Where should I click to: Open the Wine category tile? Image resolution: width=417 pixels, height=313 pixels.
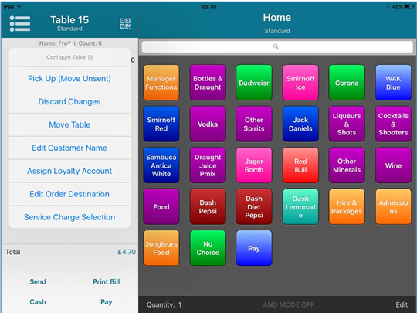click(393, 165)
